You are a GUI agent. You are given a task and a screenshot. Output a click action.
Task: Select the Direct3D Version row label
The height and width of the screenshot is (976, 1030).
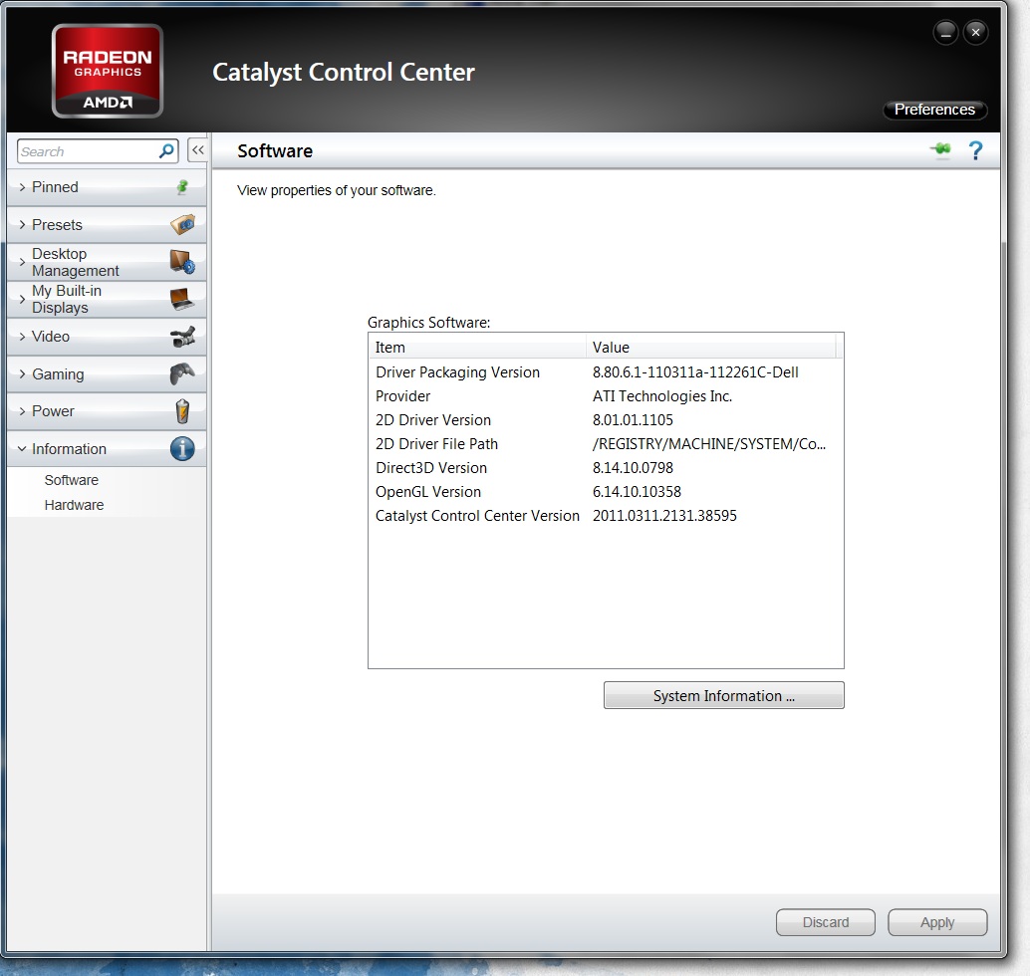click(x=431, y=468)
